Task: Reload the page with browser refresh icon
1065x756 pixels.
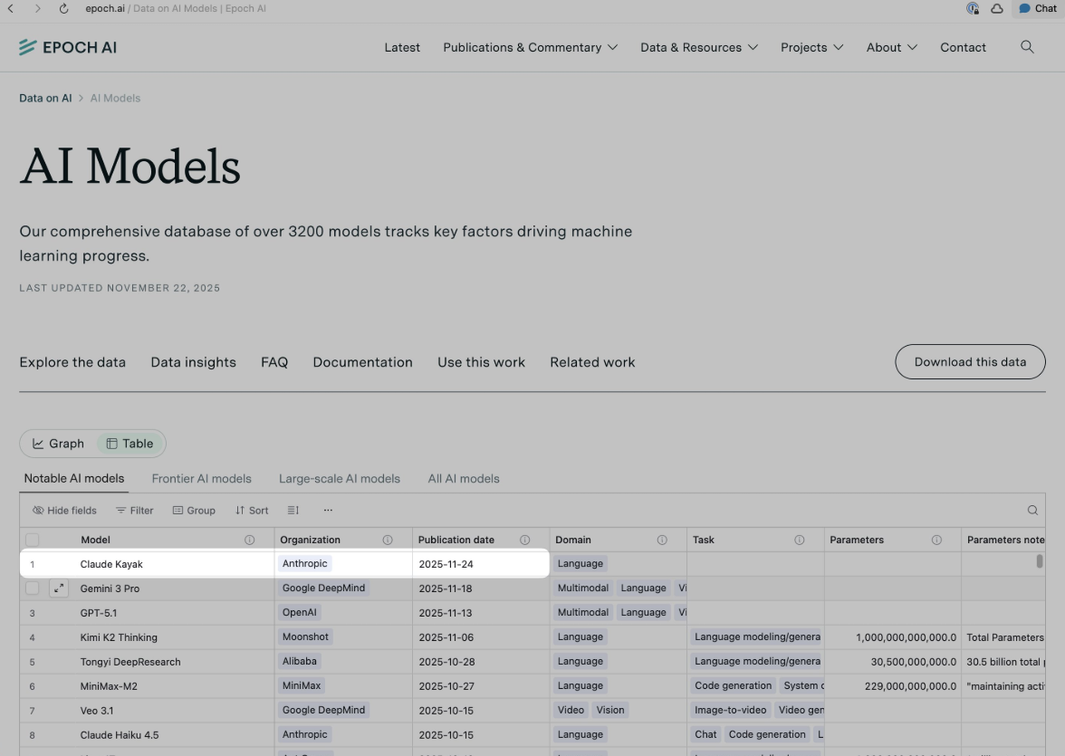Action: (x=63, y=8)
